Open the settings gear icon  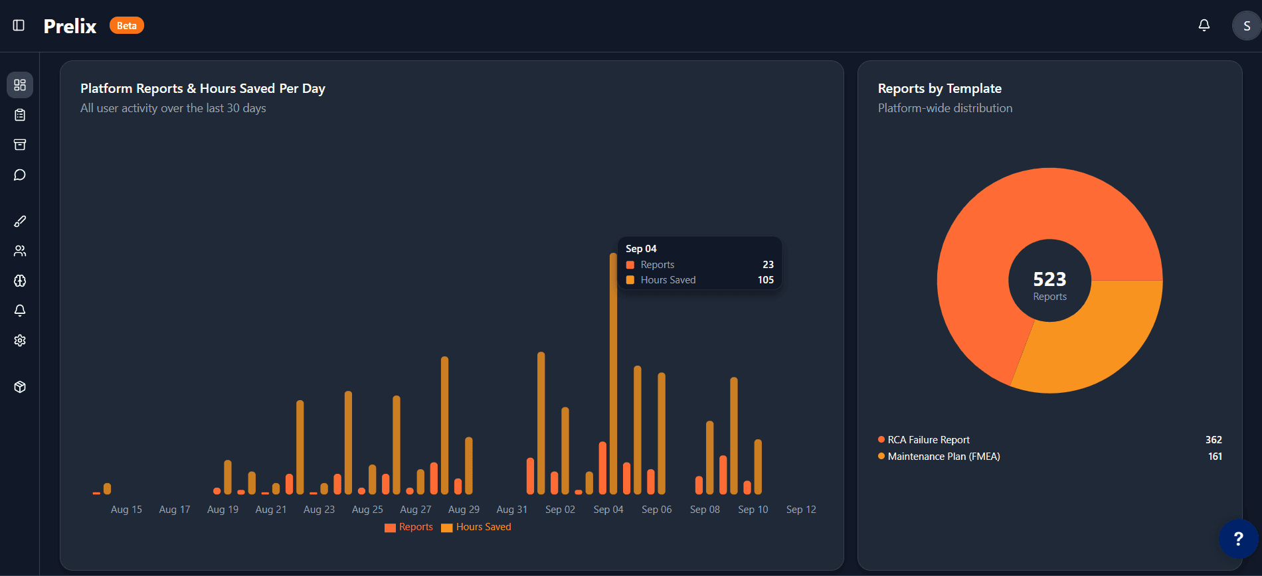click(x=20, y=340)
